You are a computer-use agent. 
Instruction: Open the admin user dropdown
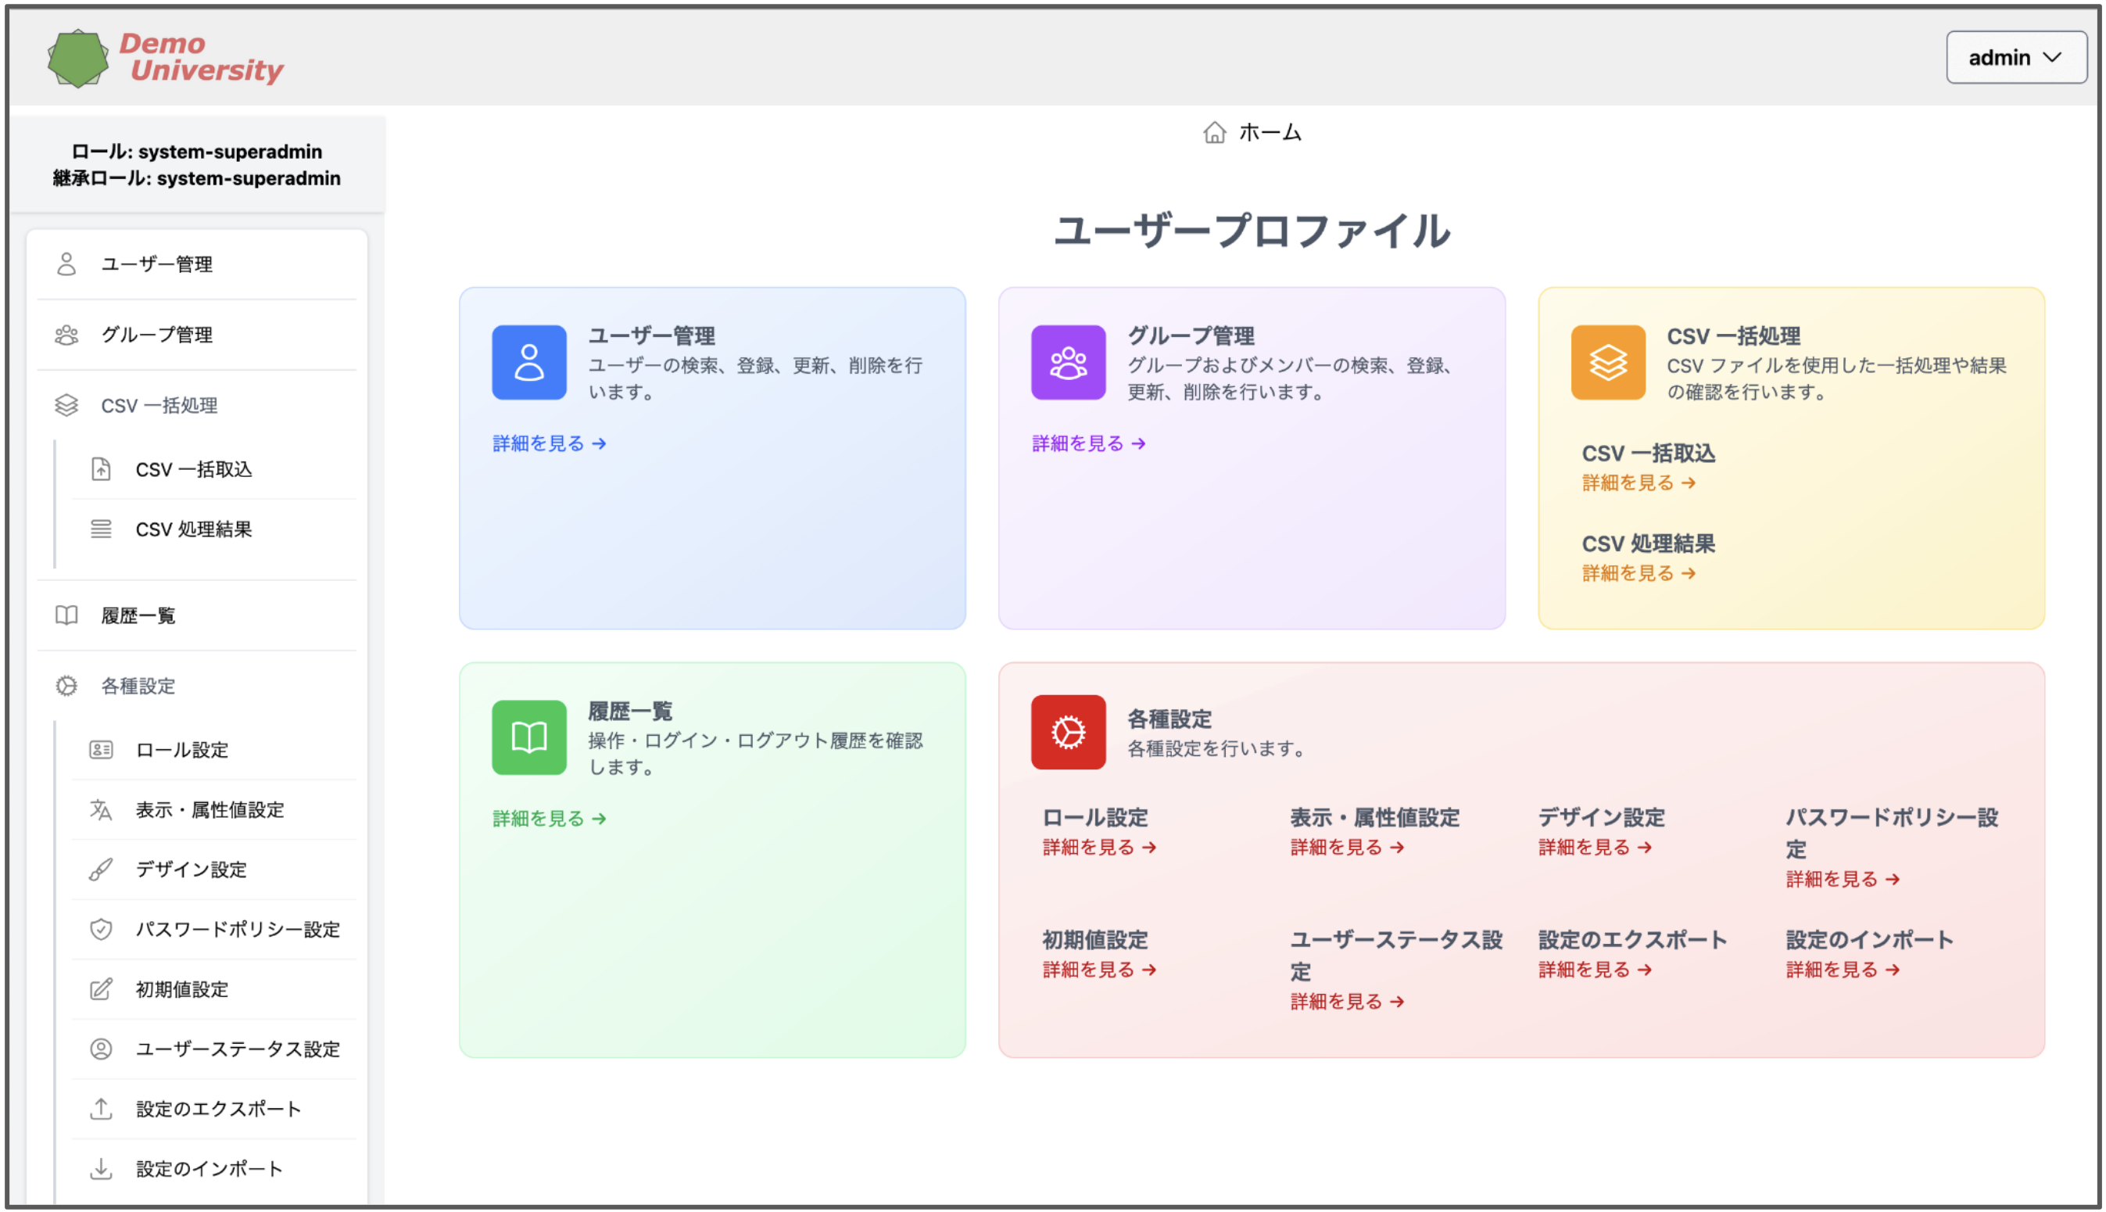tap(2015, 57)
